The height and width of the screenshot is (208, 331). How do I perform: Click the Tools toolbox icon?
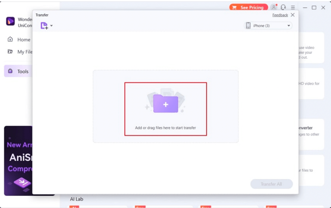pyautogui.click(x=10, y=71)
